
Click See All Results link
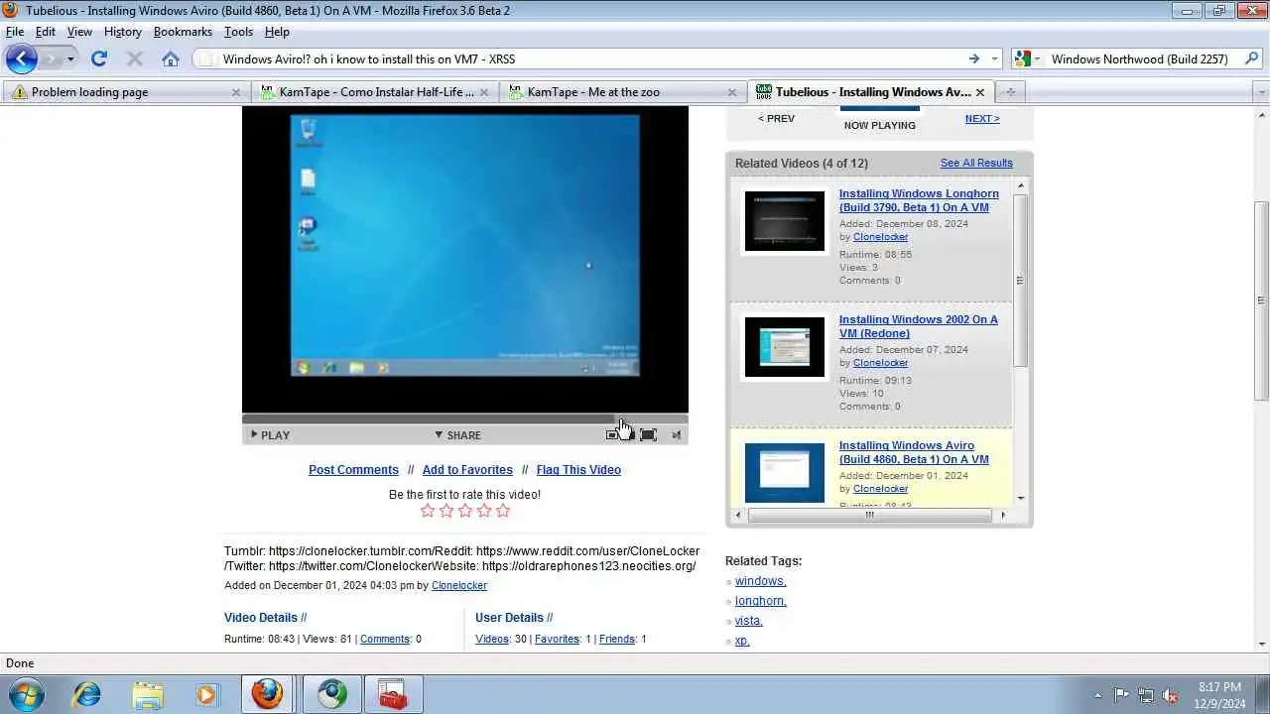976,163
